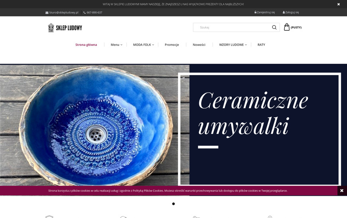Expand the Menu dropdown
This screenshot has width=347, height=218.
(x=116, y=45)
